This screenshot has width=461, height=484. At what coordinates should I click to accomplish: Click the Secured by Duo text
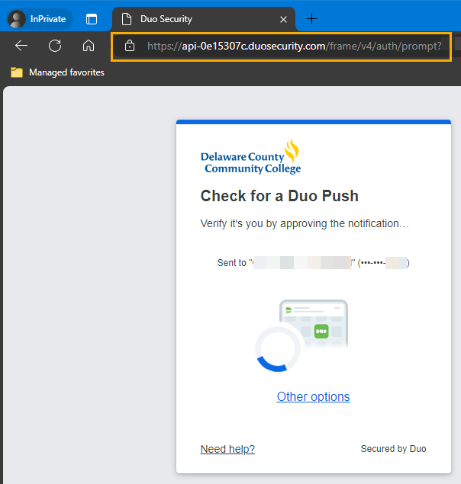click(x=393, y=448)
